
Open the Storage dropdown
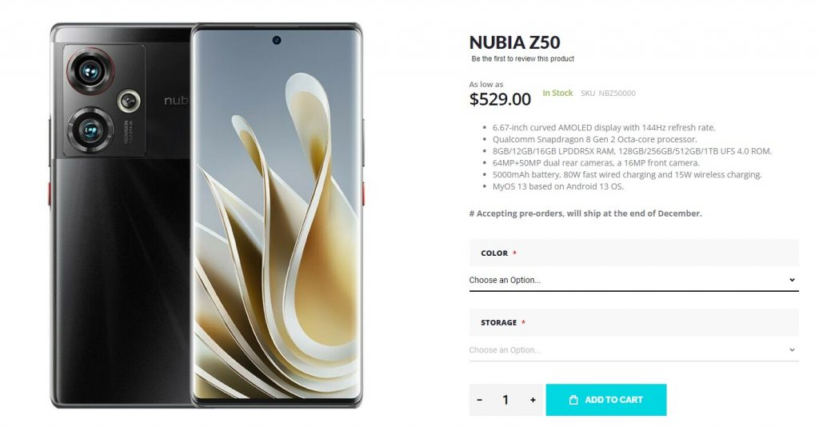(633, 349)
